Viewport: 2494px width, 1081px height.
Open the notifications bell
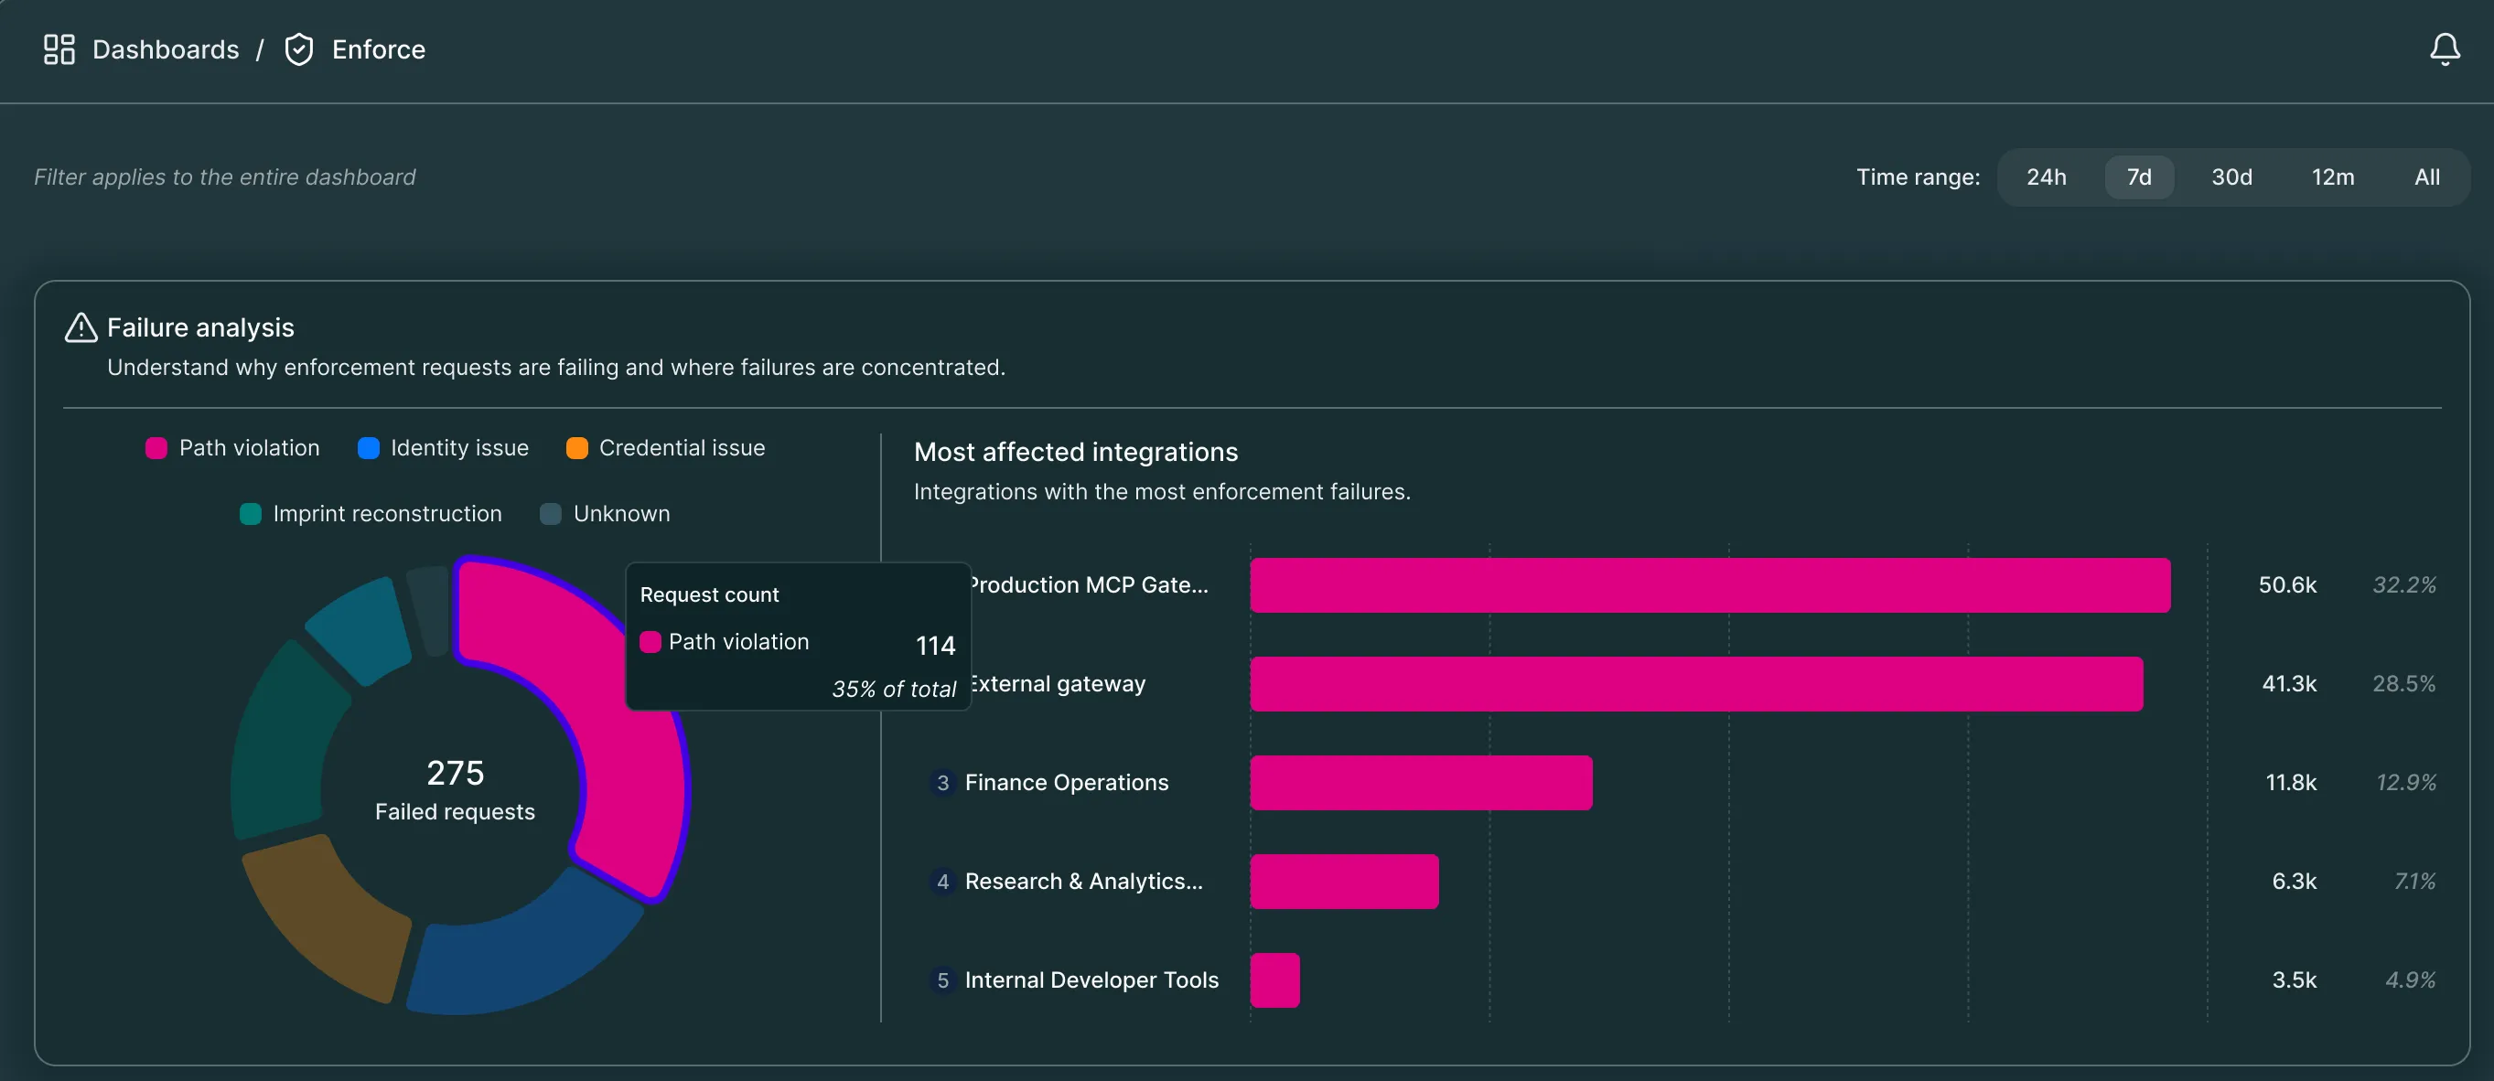(2445, 49)
